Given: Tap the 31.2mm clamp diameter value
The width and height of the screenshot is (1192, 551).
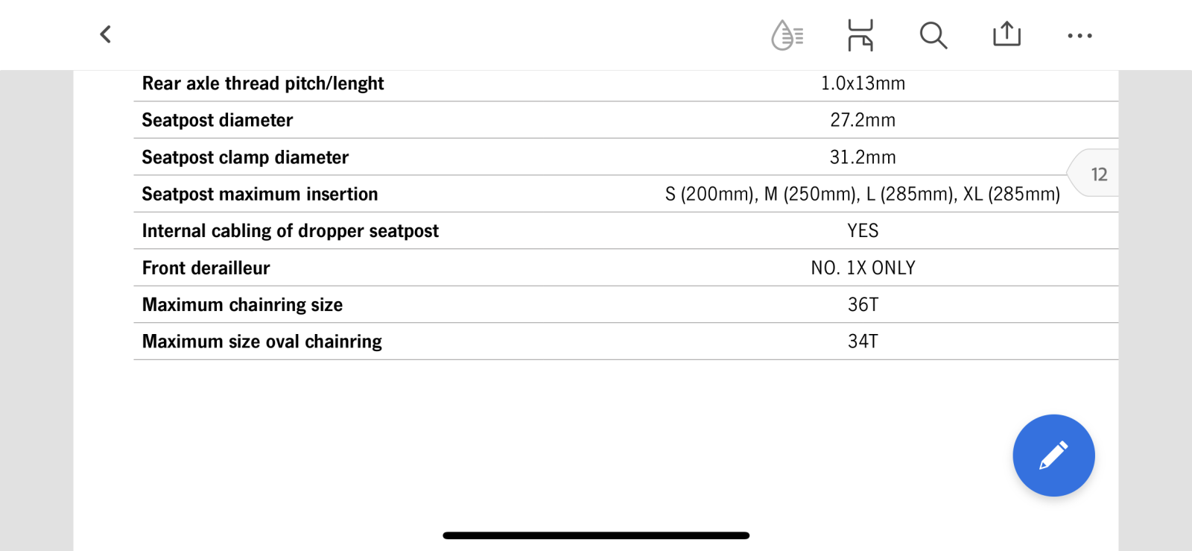Looking at the screenshot, I should pyautogui.click(x=863, y=157).
